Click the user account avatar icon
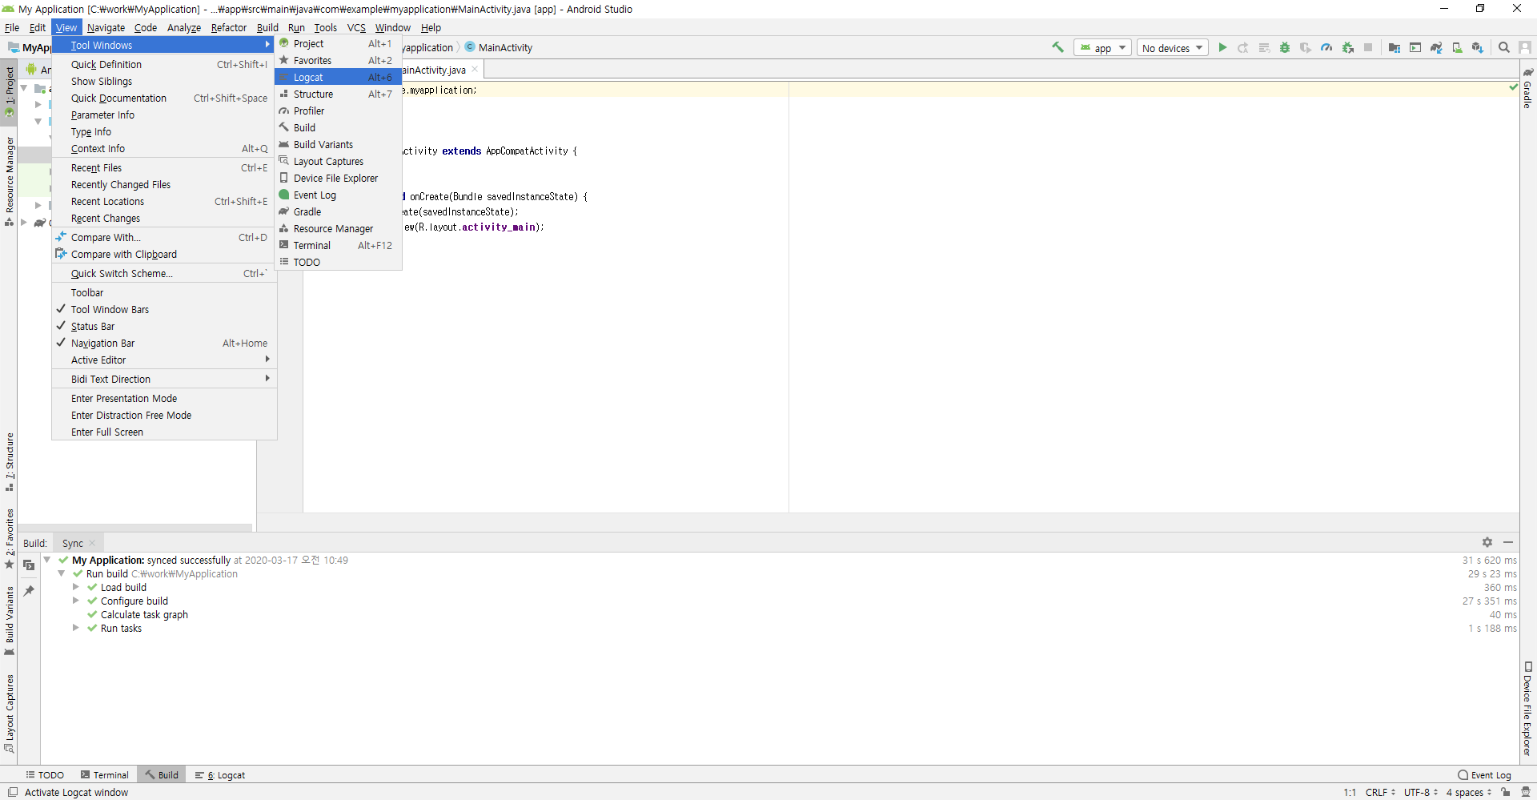Screen dimensions: 1537x800 [x=1525, y=48]
